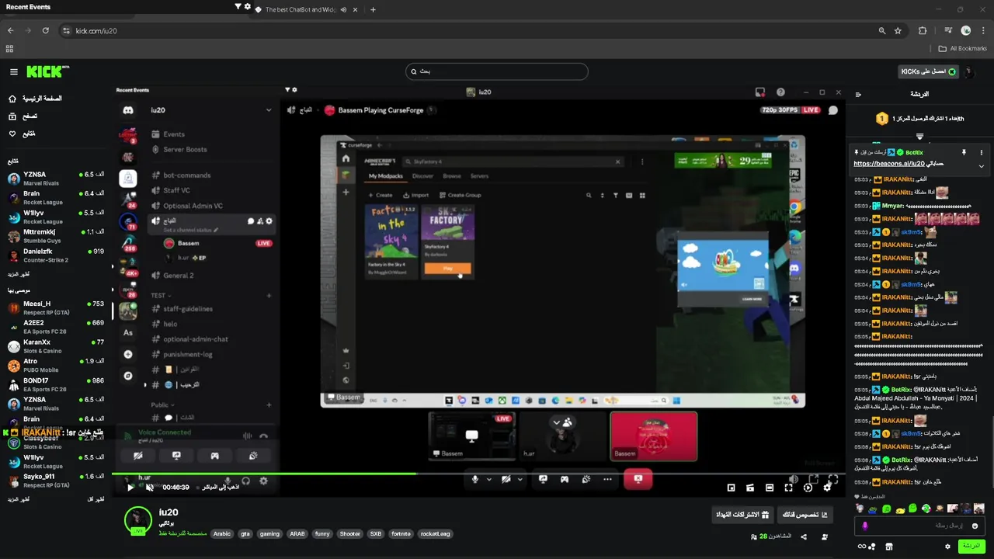This screenshot has width=994, height=559.
Task: Open browser extensions puzzle icon
Action: [923, 30]
